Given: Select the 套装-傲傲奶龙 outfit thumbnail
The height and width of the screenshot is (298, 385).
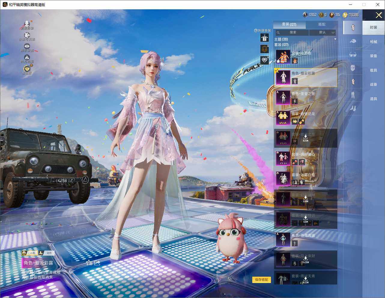Looking at the screenshot, I should click(283, 118).
